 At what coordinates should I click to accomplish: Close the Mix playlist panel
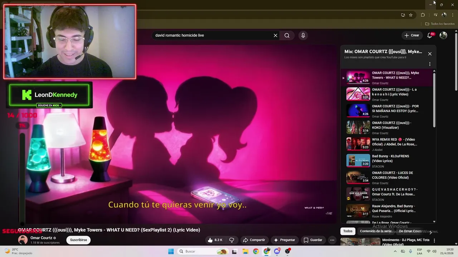click(x=430, y=54)
